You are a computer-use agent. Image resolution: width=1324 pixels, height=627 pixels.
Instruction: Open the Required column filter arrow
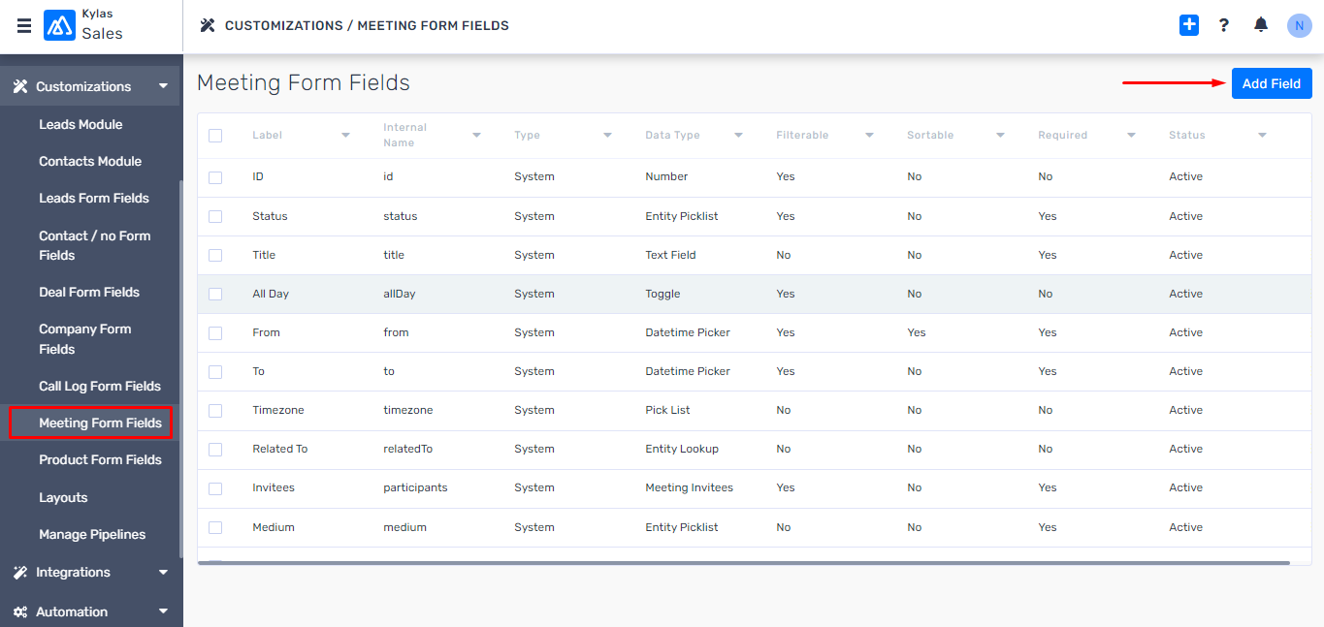[1131, 136]
